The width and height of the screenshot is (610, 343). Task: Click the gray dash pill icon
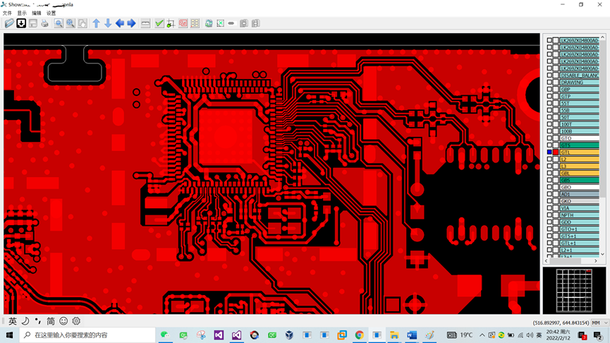[231, 23]
